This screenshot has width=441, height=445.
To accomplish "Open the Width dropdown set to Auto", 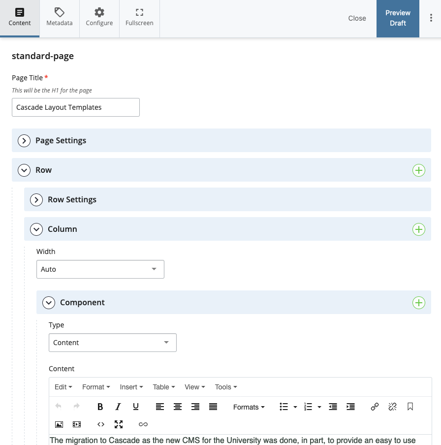I will pyautogui.click(x=100, y=269).
